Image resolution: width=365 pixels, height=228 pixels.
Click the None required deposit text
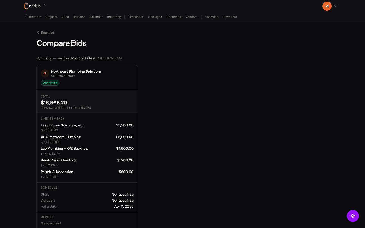point(51,223)
